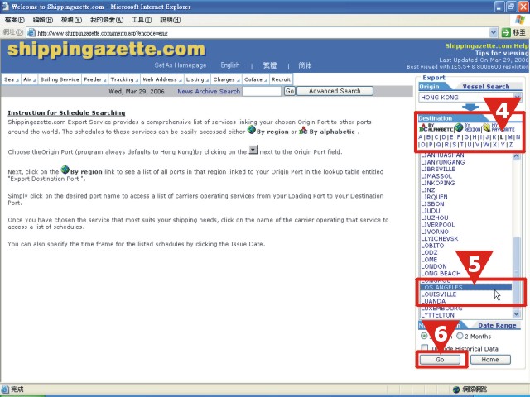Screen dimensions: 530x397
Task: Click the Home button in Export panel
Action: click(x=490, y=360)
